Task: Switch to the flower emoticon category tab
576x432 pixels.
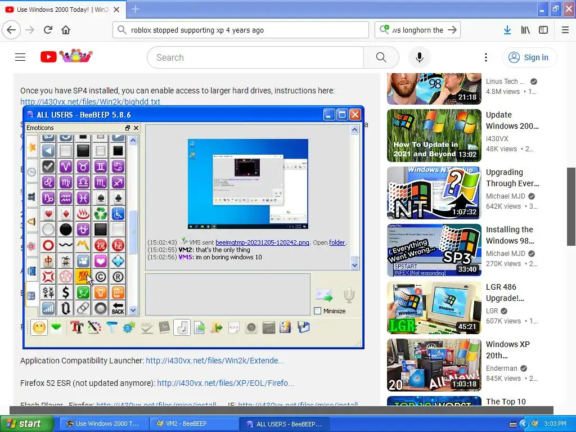Action: point(32,246)
